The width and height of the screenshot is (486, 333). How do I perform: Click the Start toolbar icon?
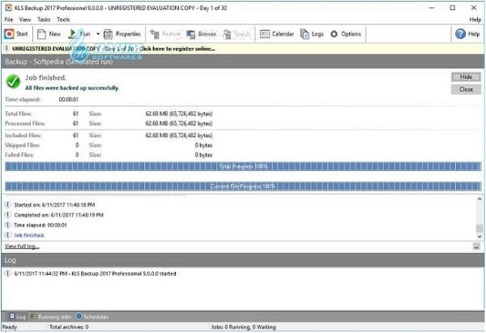tap(16, 34)
